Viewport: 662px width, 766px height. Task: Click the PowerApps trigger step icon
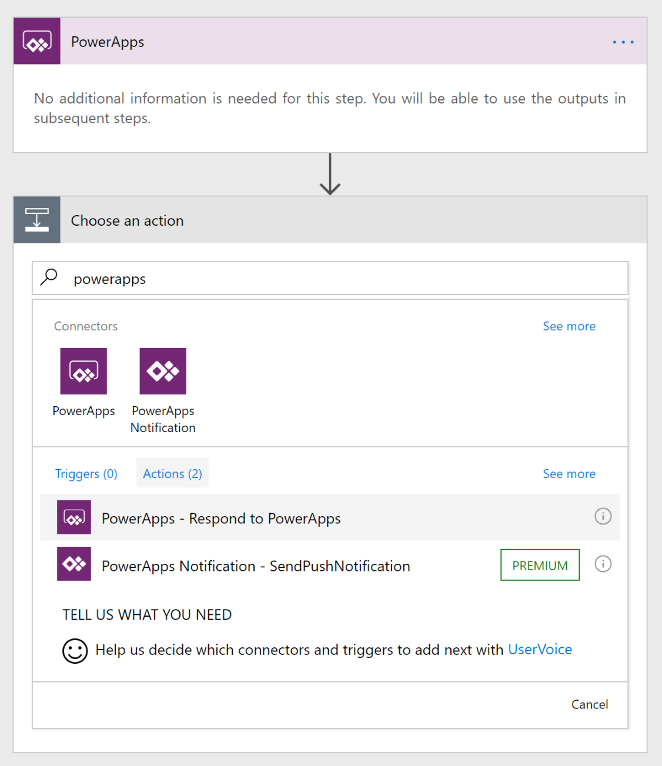[x=37, y=41]
